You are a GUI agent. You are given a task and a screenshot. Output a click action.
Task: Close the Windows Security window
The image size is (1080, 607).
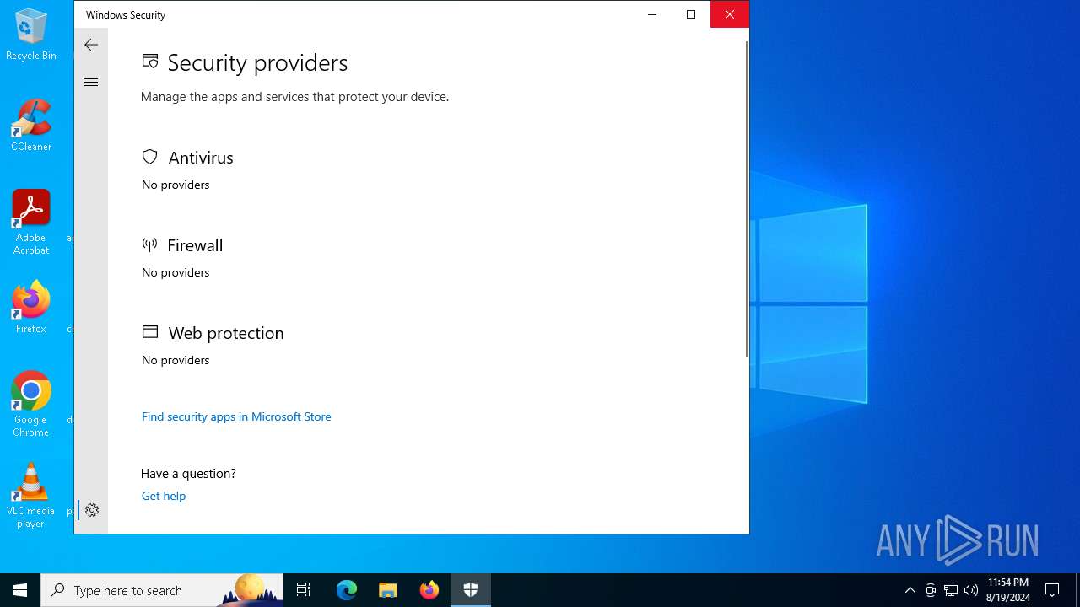pos(730,14)
